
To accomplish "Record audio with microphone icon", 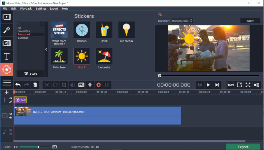I will pos(90,85).
